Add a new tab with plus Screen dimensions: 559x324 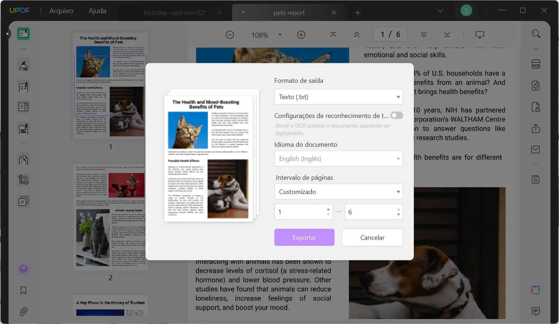(358, 13)
